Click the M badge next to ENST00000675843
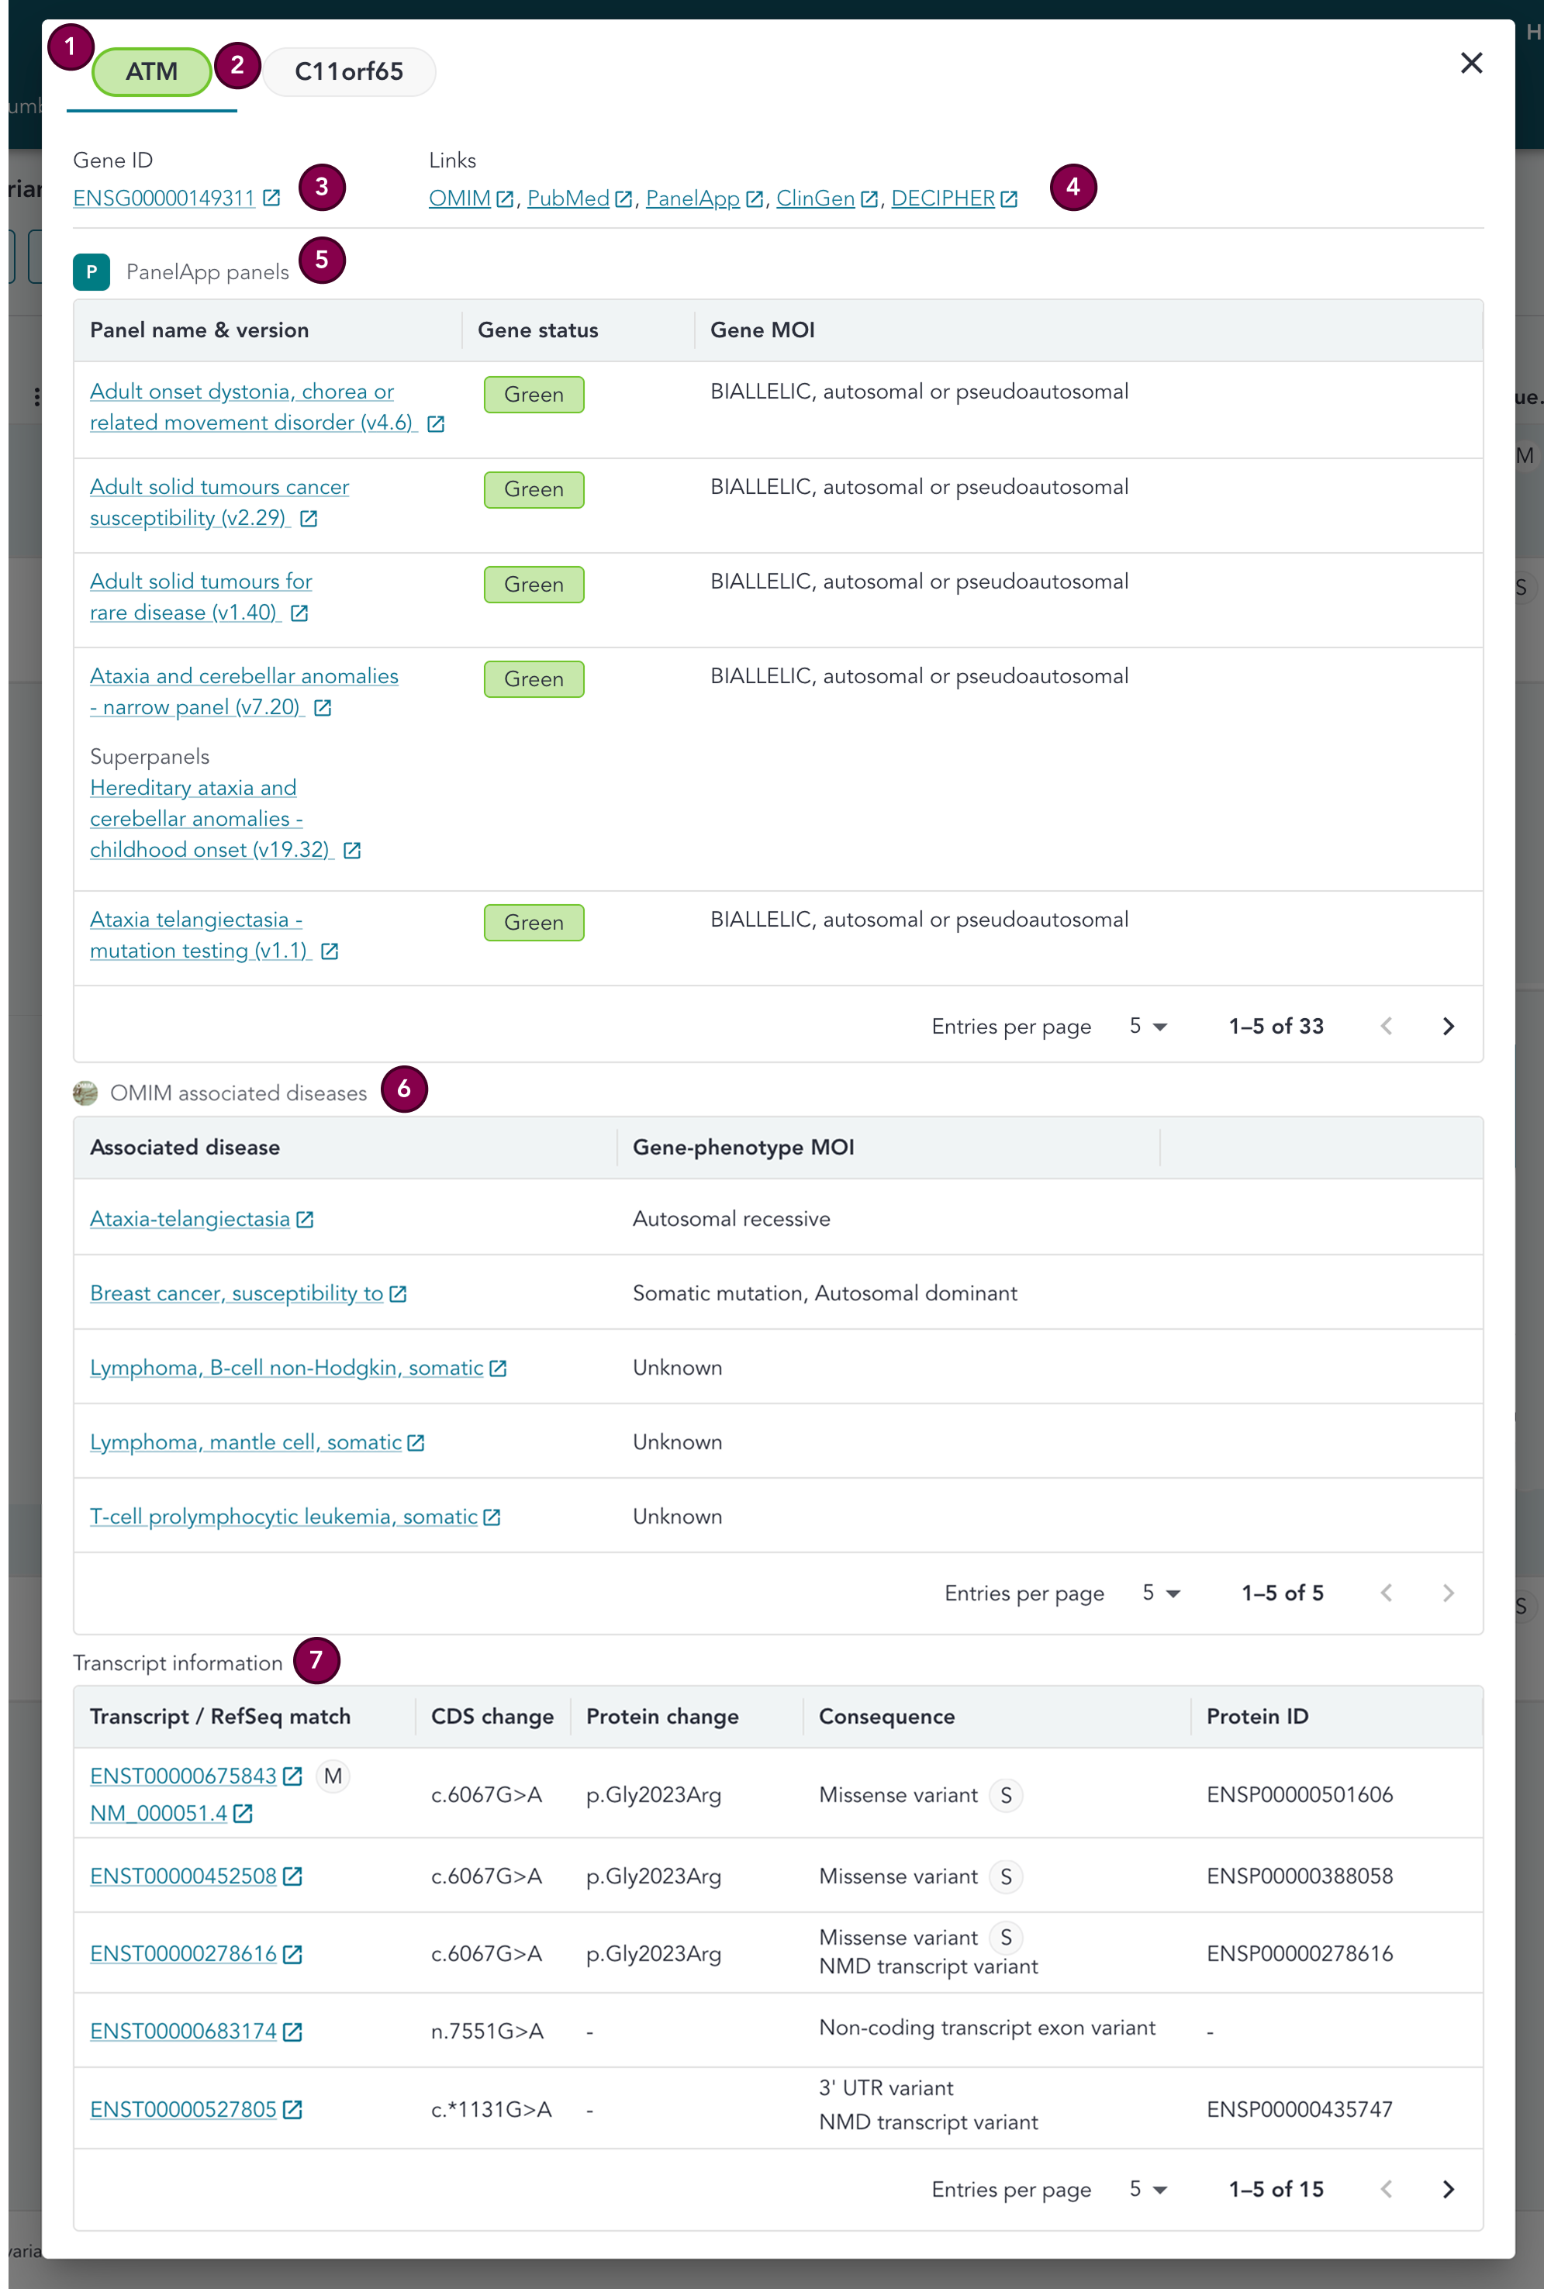Viewport: 1544px width, 2289px height. 333,1776
